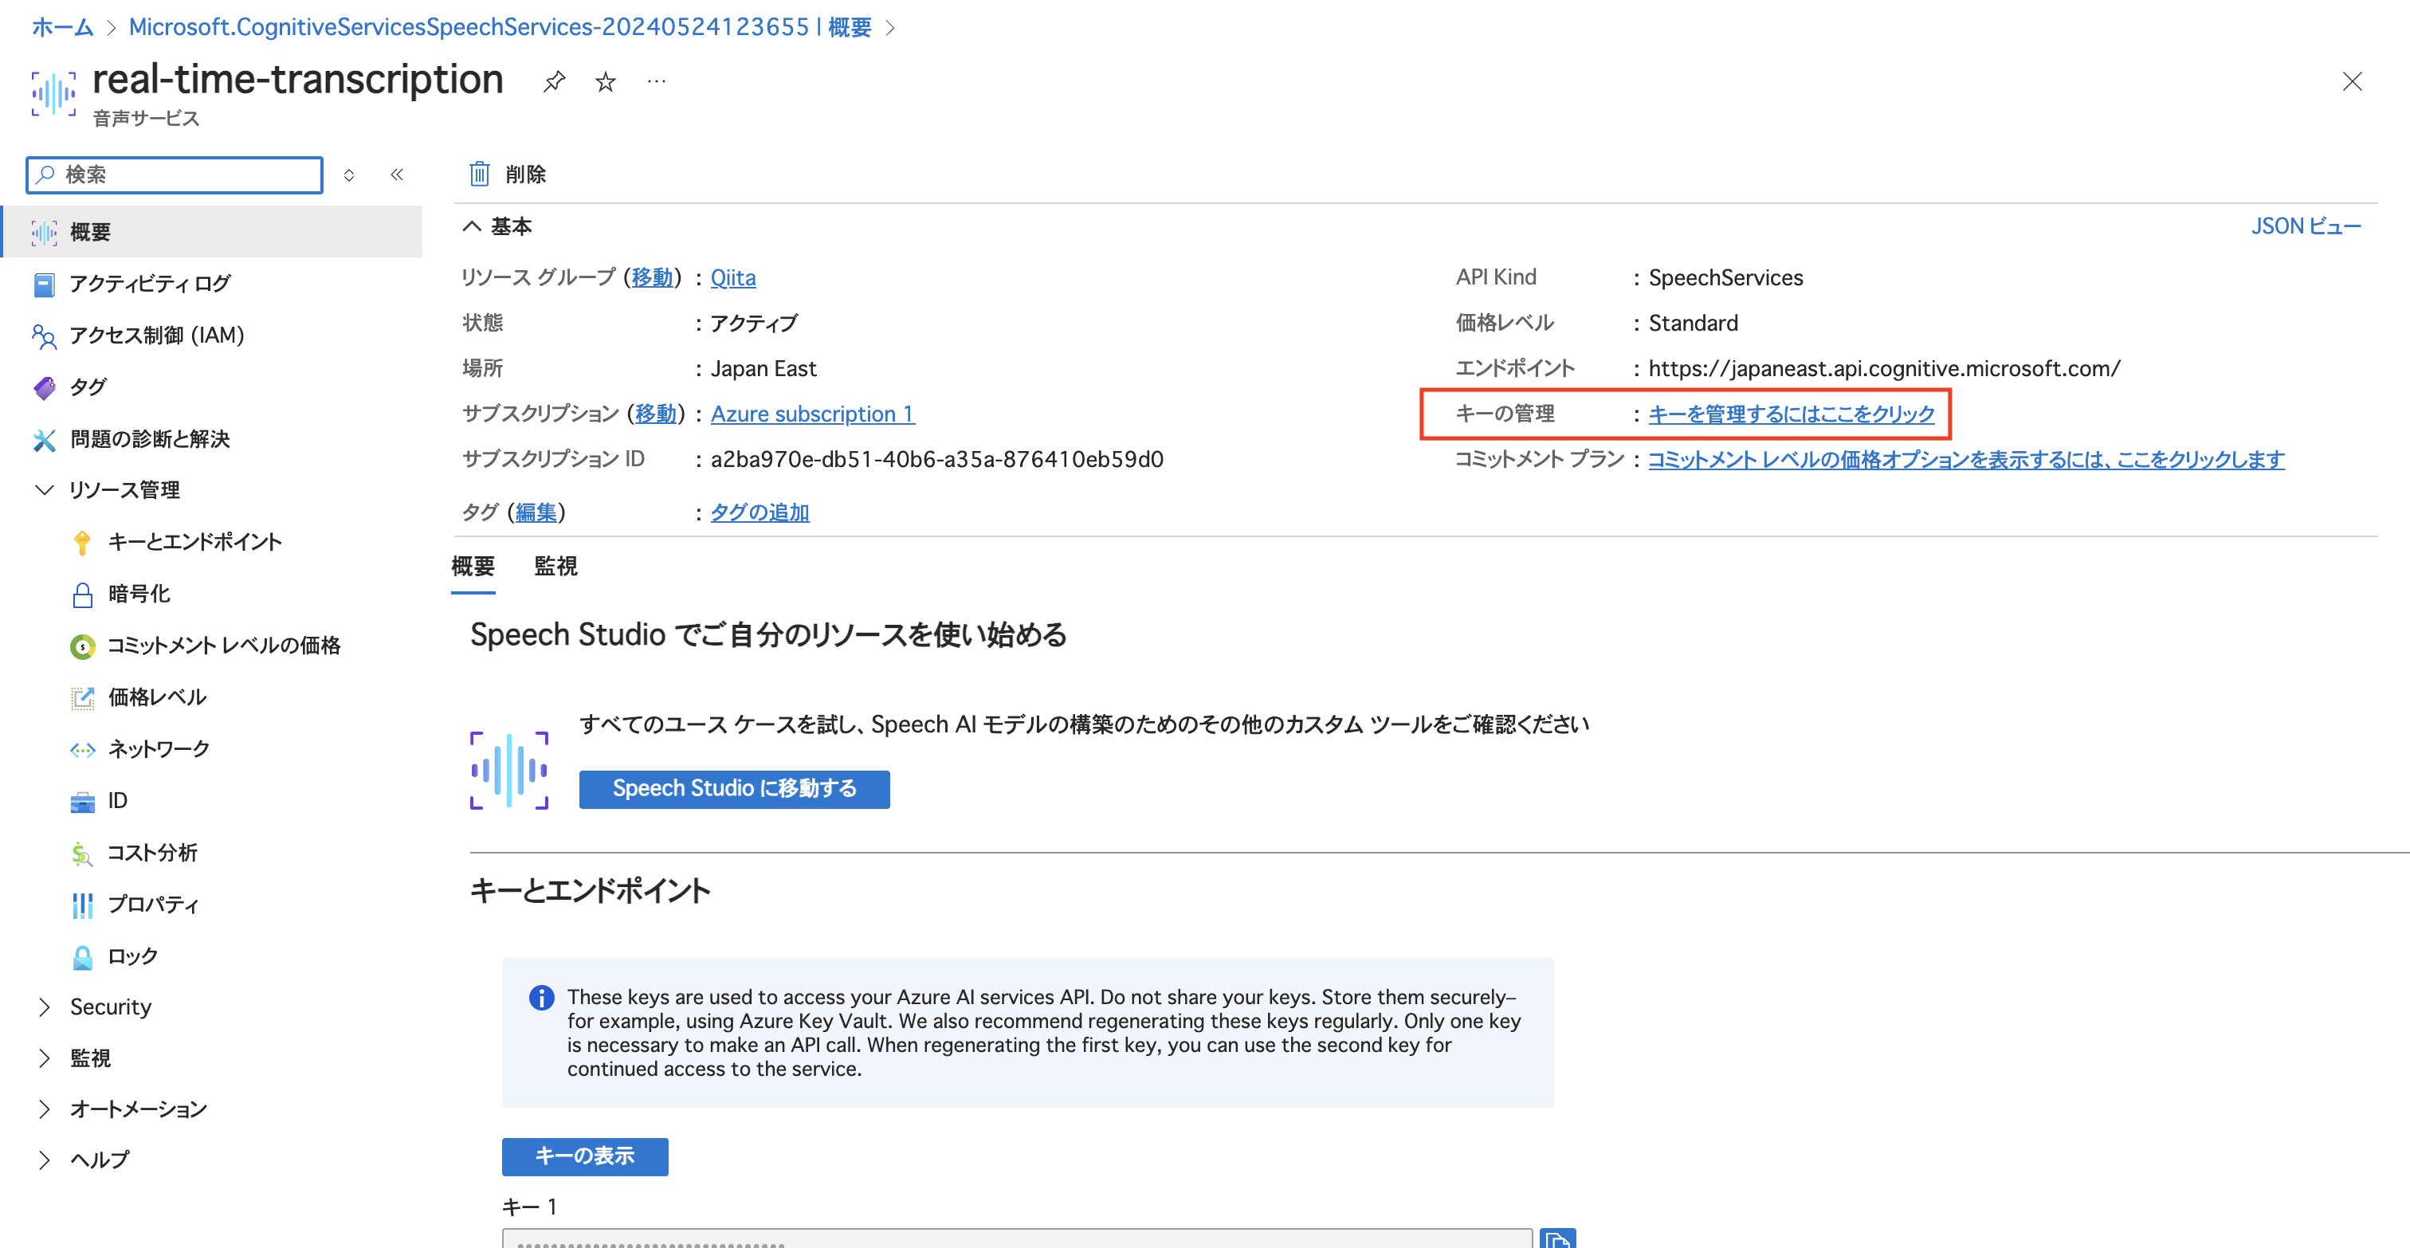Click the アクティブ status value
The image size is (2410, 1248).
point(754,323)
